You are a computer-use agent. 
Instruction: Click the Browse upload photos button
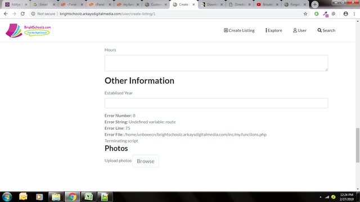(146, 161)
